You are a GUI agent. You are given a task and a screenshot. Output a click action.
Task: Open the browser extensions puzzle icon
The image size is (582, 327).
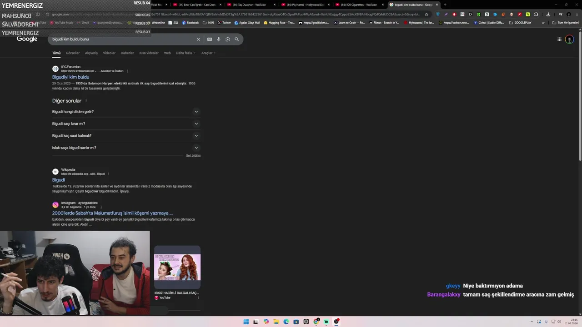[x=536, y=14]
